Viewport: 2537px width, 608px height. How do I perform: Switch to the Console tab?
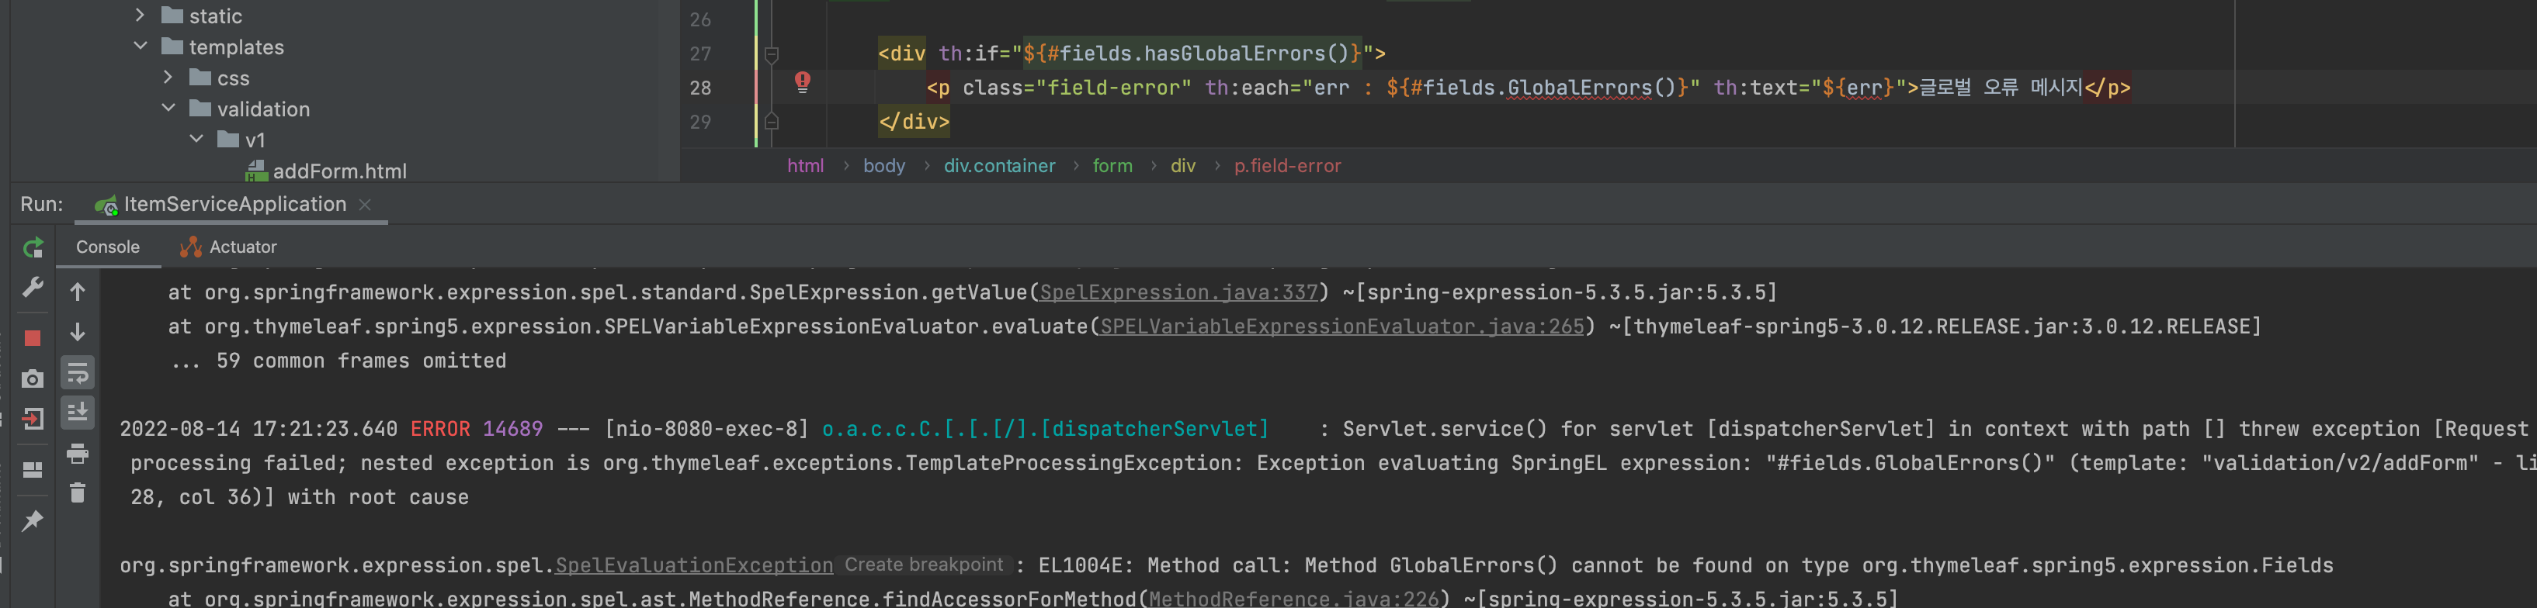107,247
